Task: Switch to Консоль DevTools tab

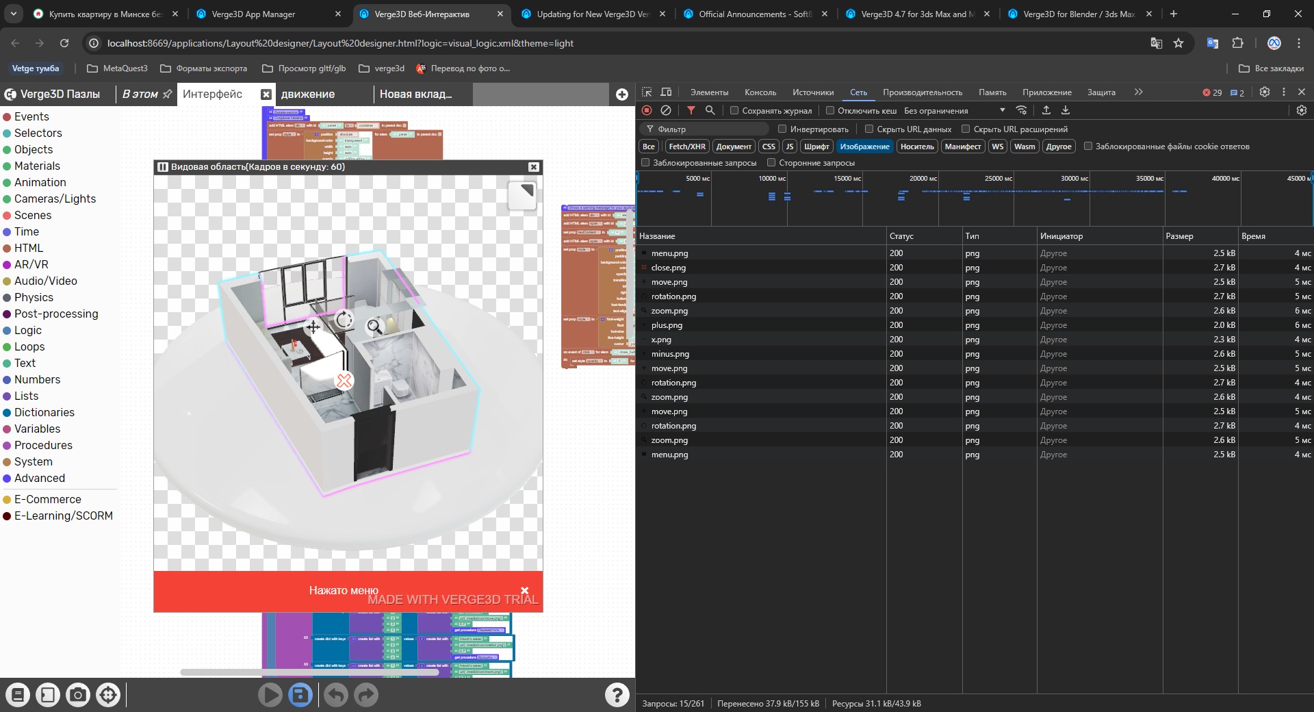Action: [760, 92]
